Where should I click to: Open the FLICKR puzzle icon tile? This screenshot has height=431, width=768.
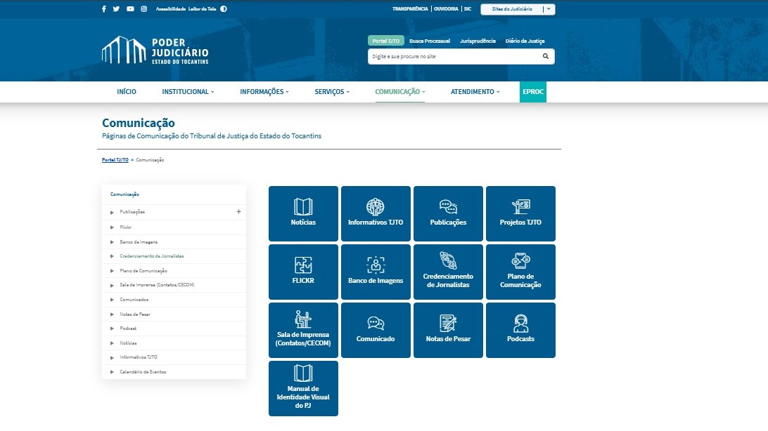[303, 272]
